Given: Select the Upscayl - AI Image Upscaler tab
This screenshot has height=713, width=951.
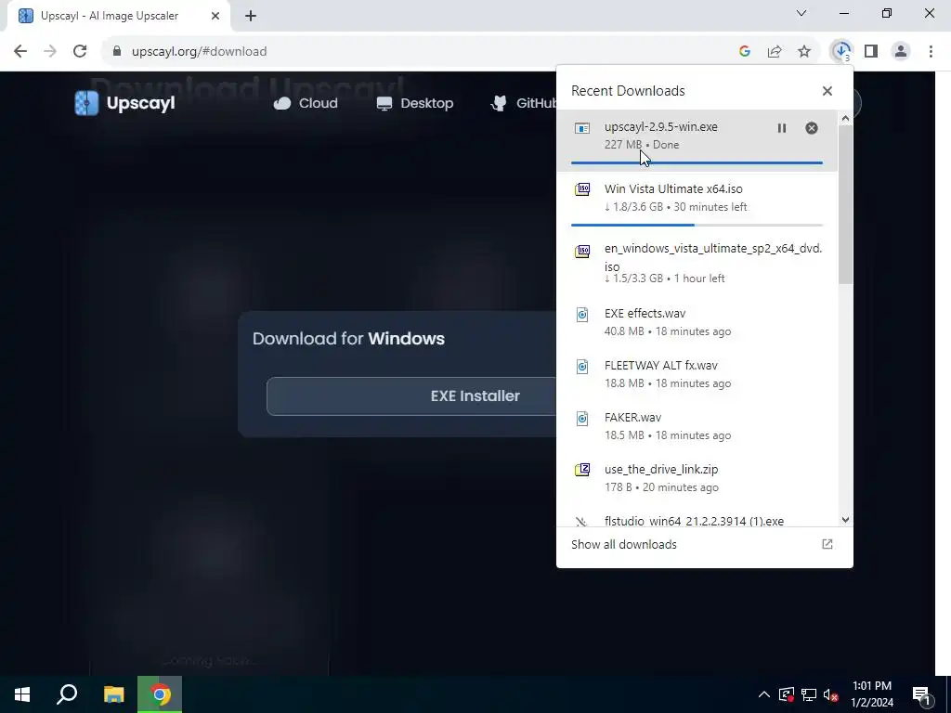Looking at the screenshot, I should pos(118,16).
